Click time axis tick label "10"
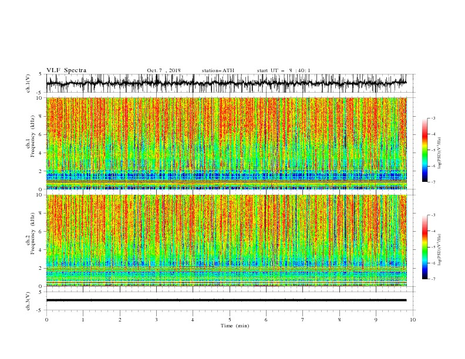The height and width of the screenshot is (359, 465). point(413,320)
